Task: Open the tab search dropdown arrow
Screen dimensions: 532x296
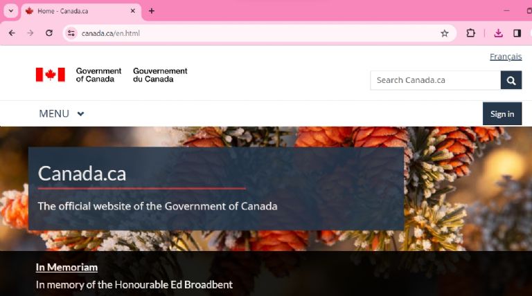Action: coord(11,11)
